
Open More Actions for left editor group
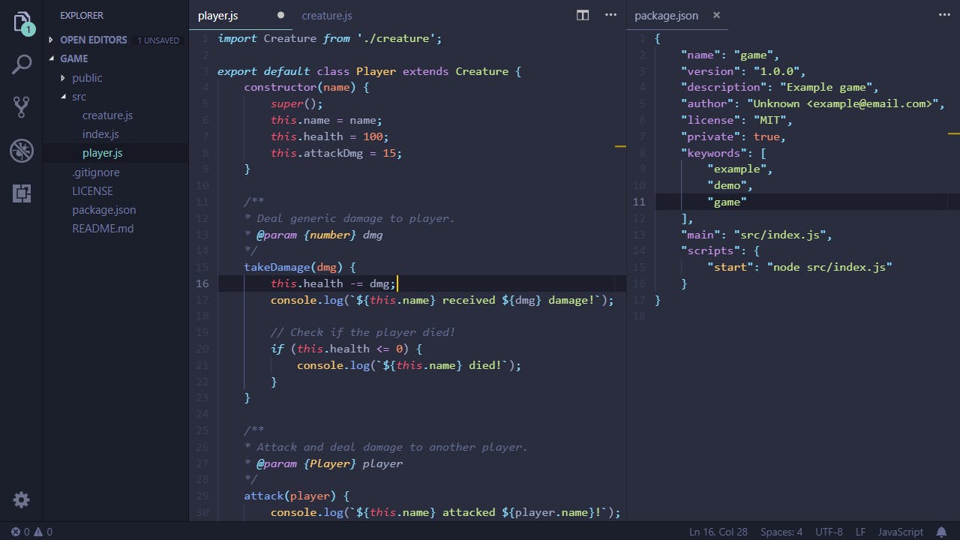click(x=610, y=15)
